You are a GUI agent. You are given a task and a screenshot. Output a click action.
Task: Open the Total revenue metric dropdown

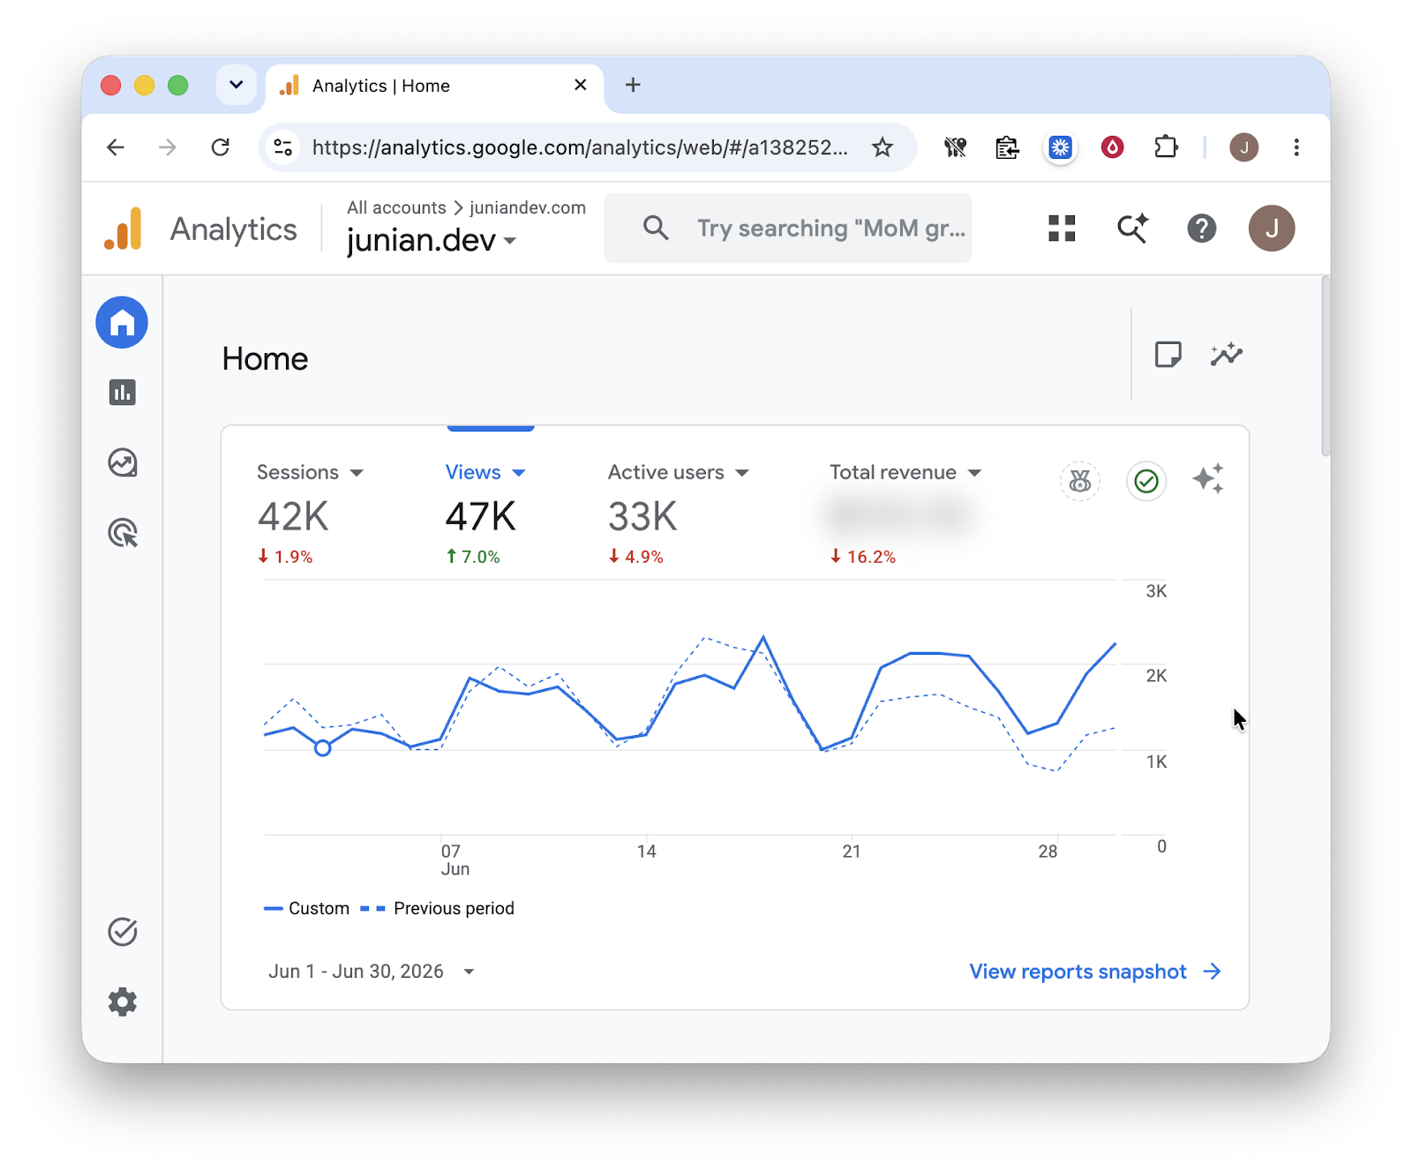[x=905, y=472]
